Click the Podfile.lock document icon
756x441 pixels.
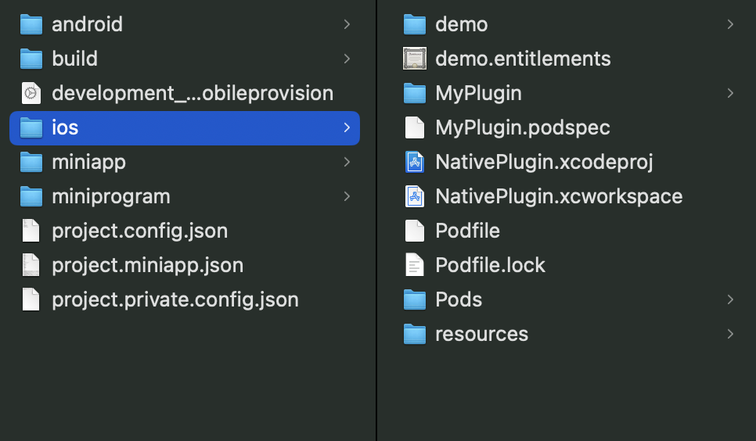[415, 265]
